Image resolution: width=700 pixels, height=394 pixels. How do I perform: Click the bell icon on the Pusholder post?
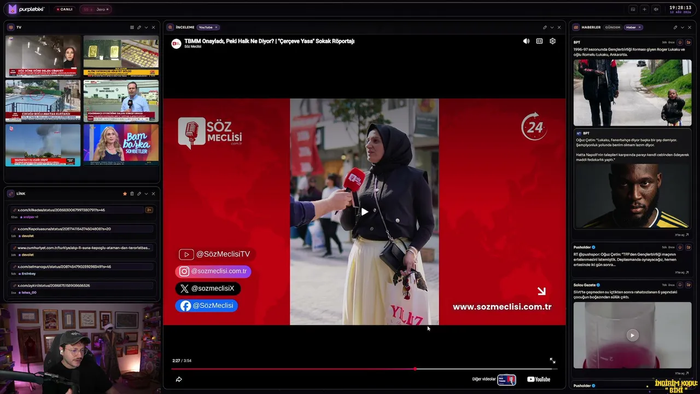680,247
